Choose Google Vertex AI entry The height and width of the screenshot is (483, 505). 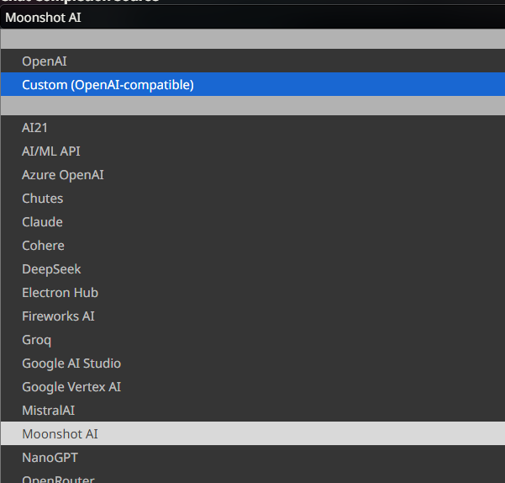pos(253,386)
